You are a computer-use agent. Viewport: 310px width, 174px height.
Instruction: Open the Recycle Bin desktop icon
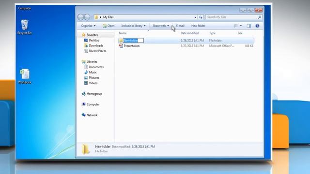25,27
